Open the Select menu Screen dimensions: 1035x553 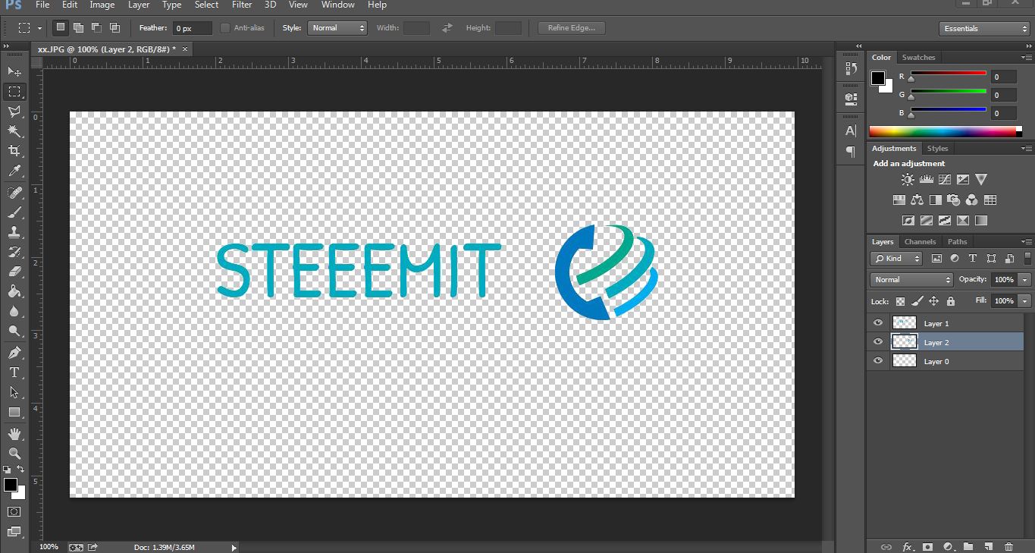coord(206,5)
